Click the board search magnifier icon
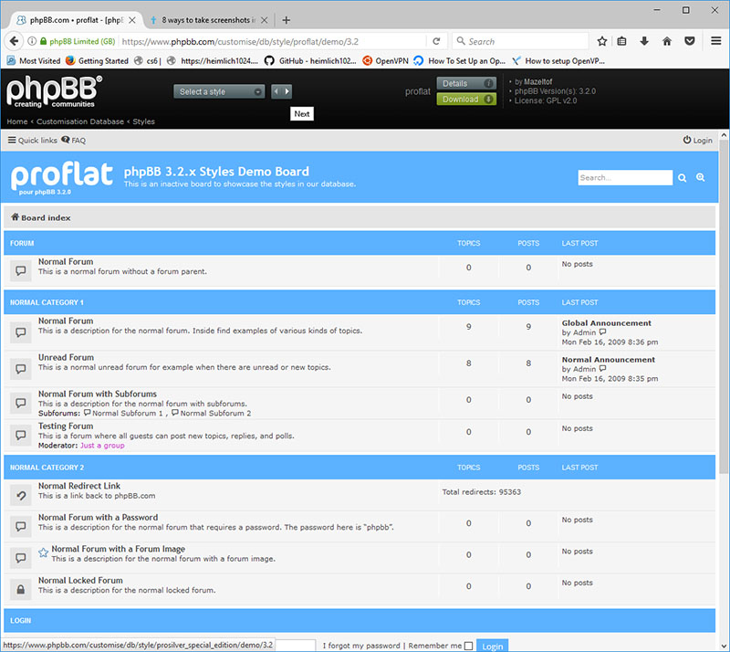The image size is (730, 652). tap(682, 177)
